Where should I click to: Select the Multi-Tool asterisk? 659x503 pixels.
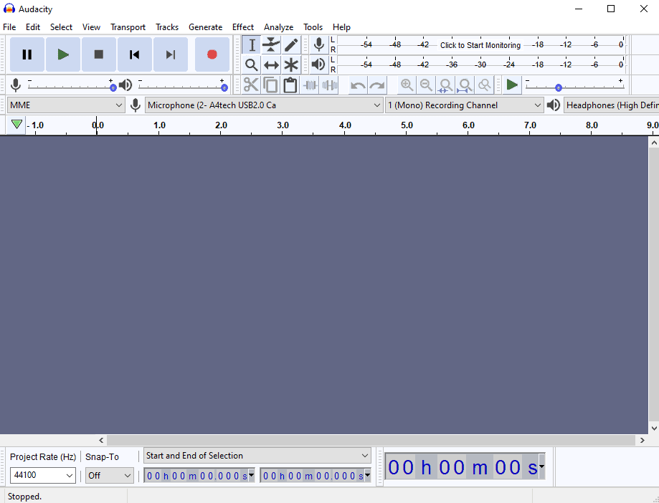pyautogui.click(x=291, y=64)
